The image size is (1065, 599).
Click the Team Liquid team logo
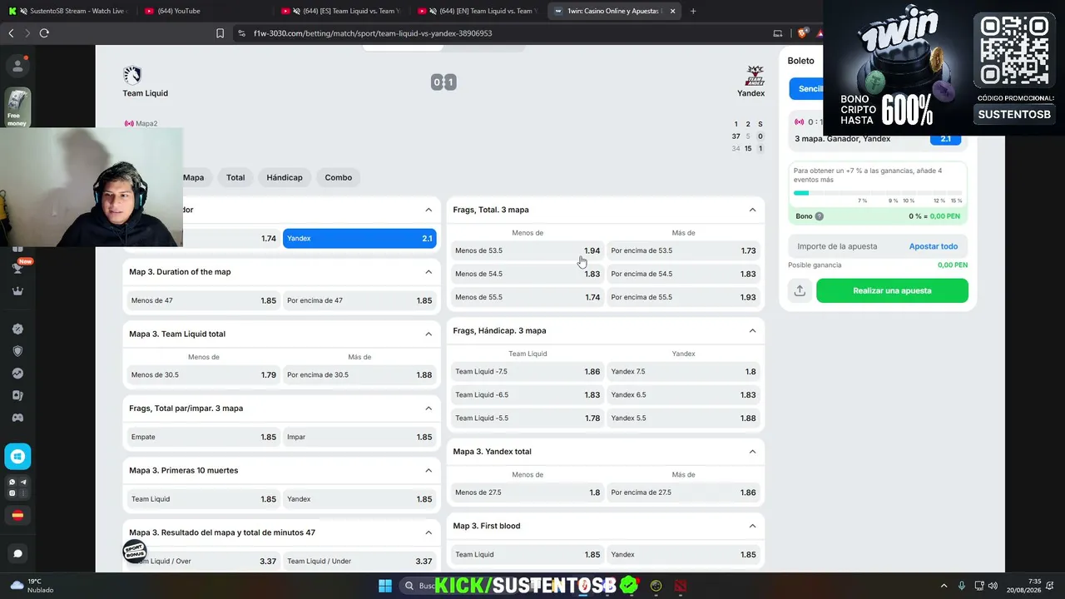pos(132,76)
